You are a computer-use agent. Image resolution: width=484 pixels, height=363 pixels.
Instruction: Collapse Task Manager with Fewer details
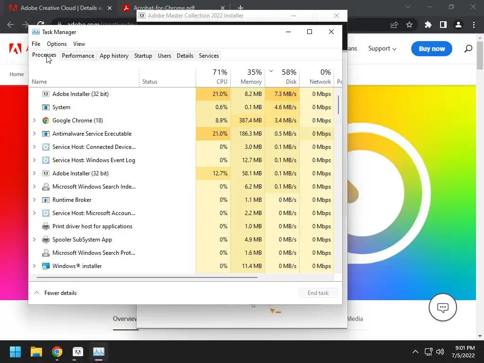coord(55,293)
